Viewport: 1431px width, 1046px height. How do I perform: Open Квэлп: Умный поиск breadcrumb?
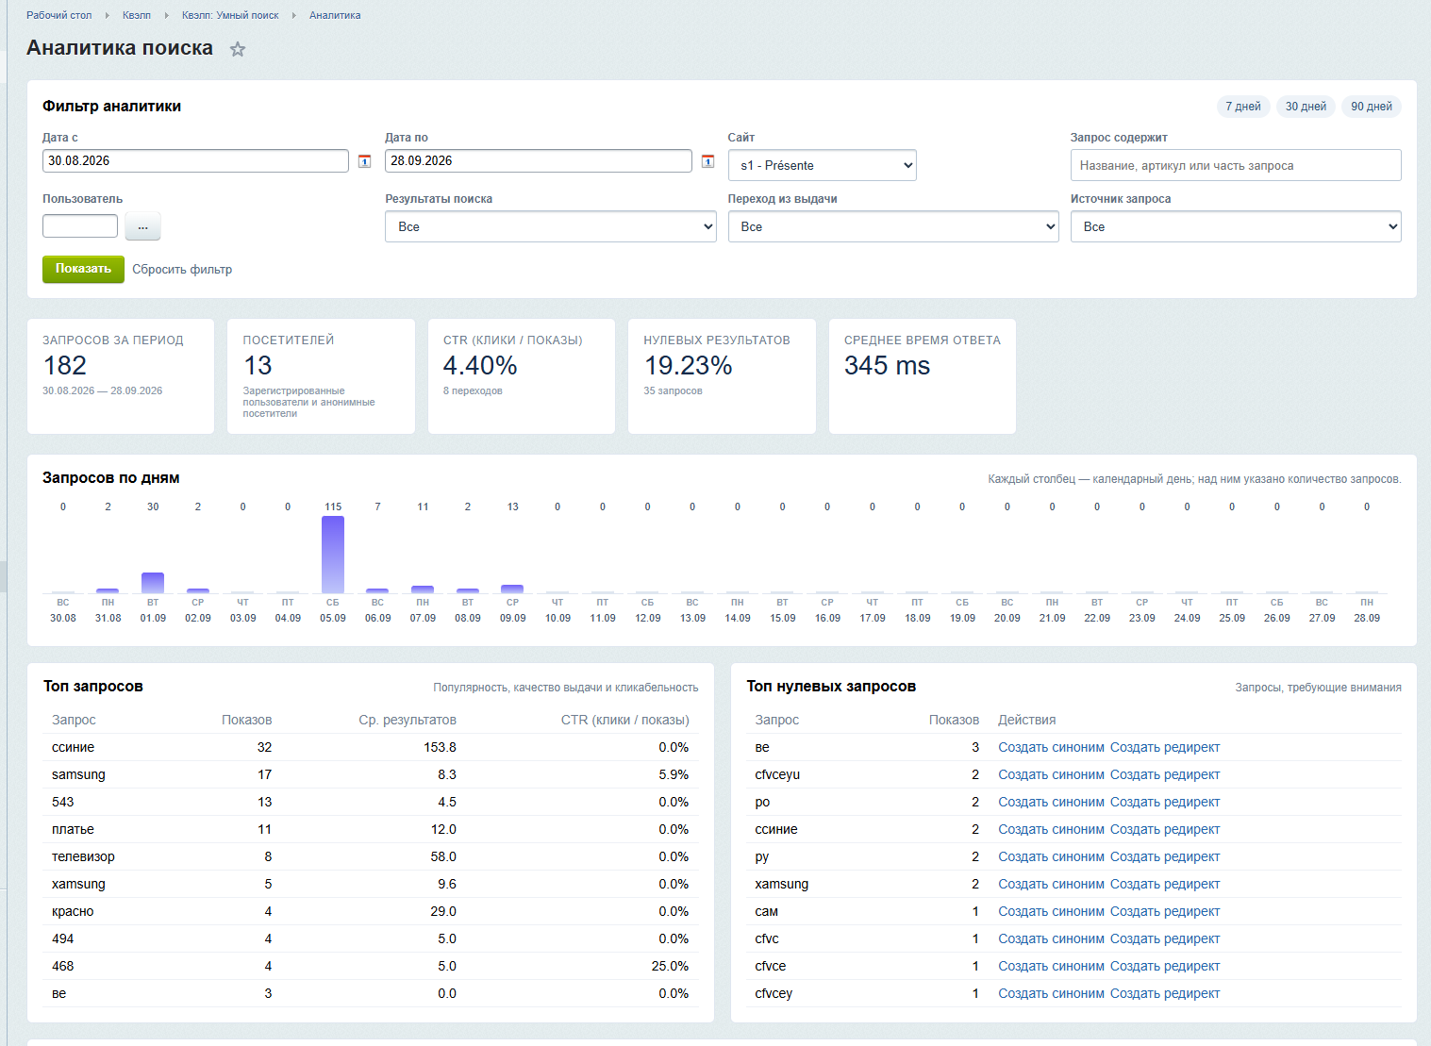point(230,15)
